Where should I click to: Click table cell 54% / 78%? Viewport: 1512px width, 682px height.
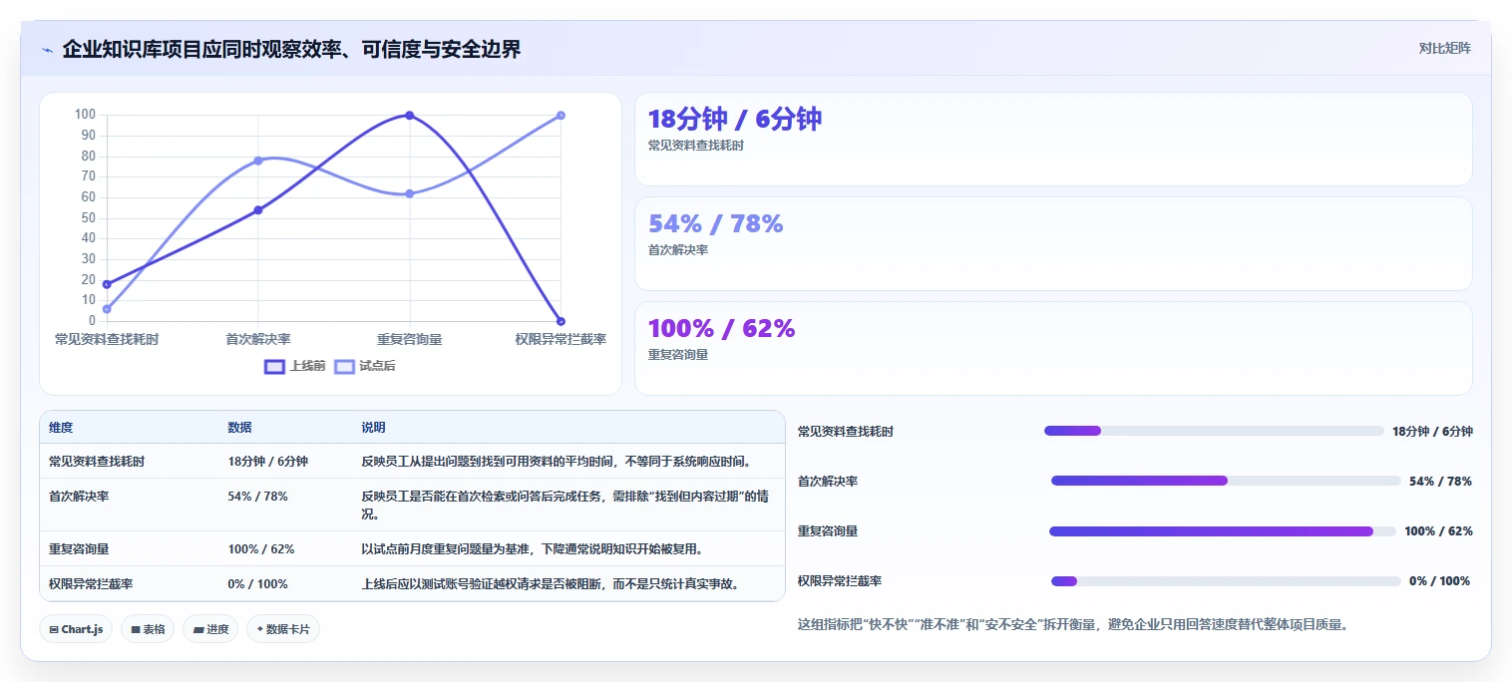coord(257,497)
